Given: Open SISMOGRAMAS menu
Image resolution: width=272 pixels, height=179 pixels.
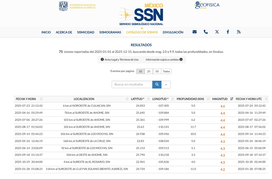Looking at the screenshot, I should (x=110, y=32).
